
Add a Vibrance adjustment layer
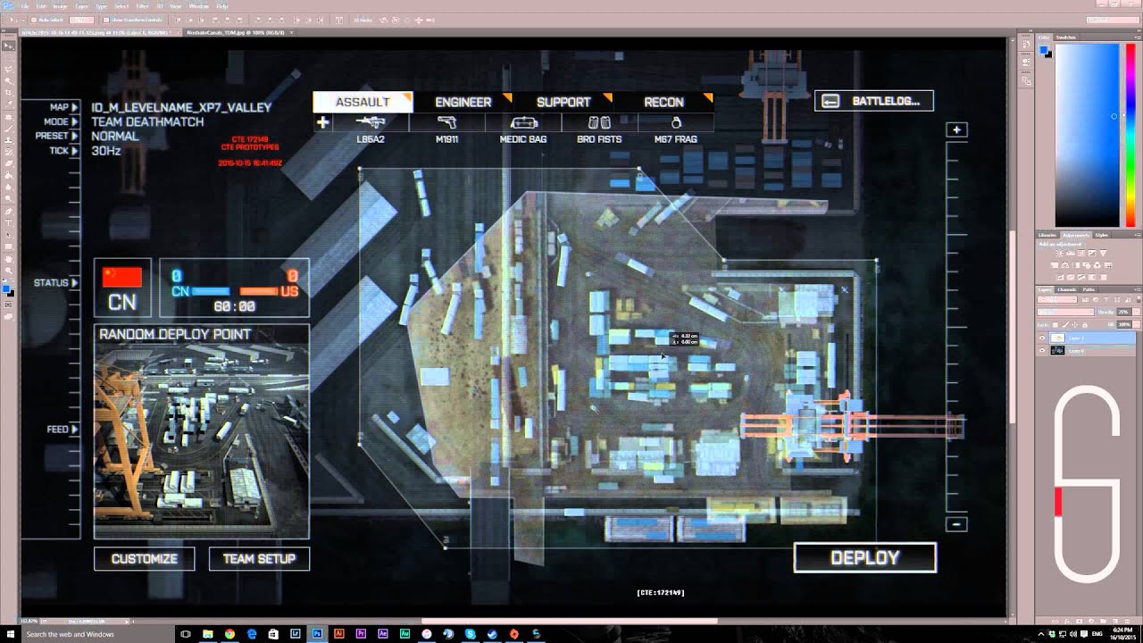pos(1103,253)
